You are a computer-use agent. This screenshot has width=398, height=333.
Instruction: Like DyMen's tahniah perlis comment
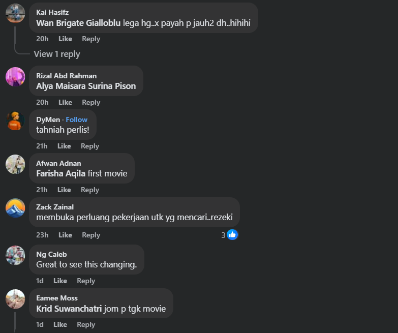(64, 146)
